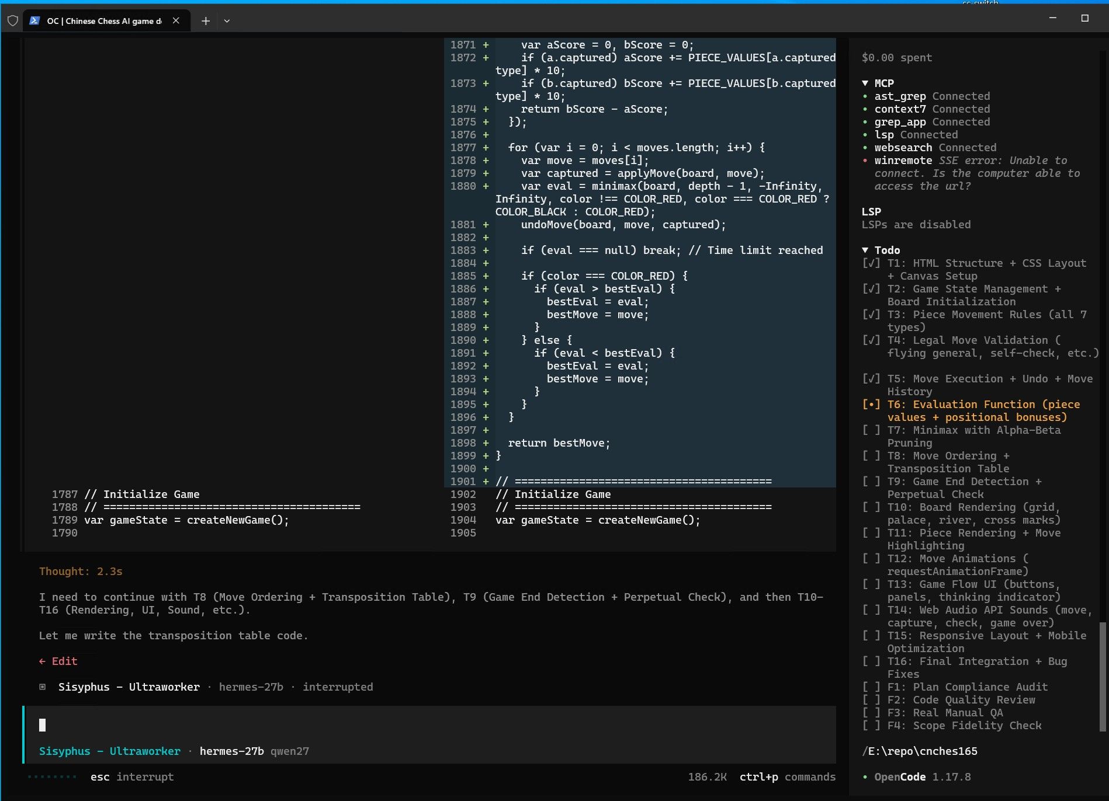The image size is (1109, 801).
Task: Click the winremote red error dot
Action: click(865, 161)
